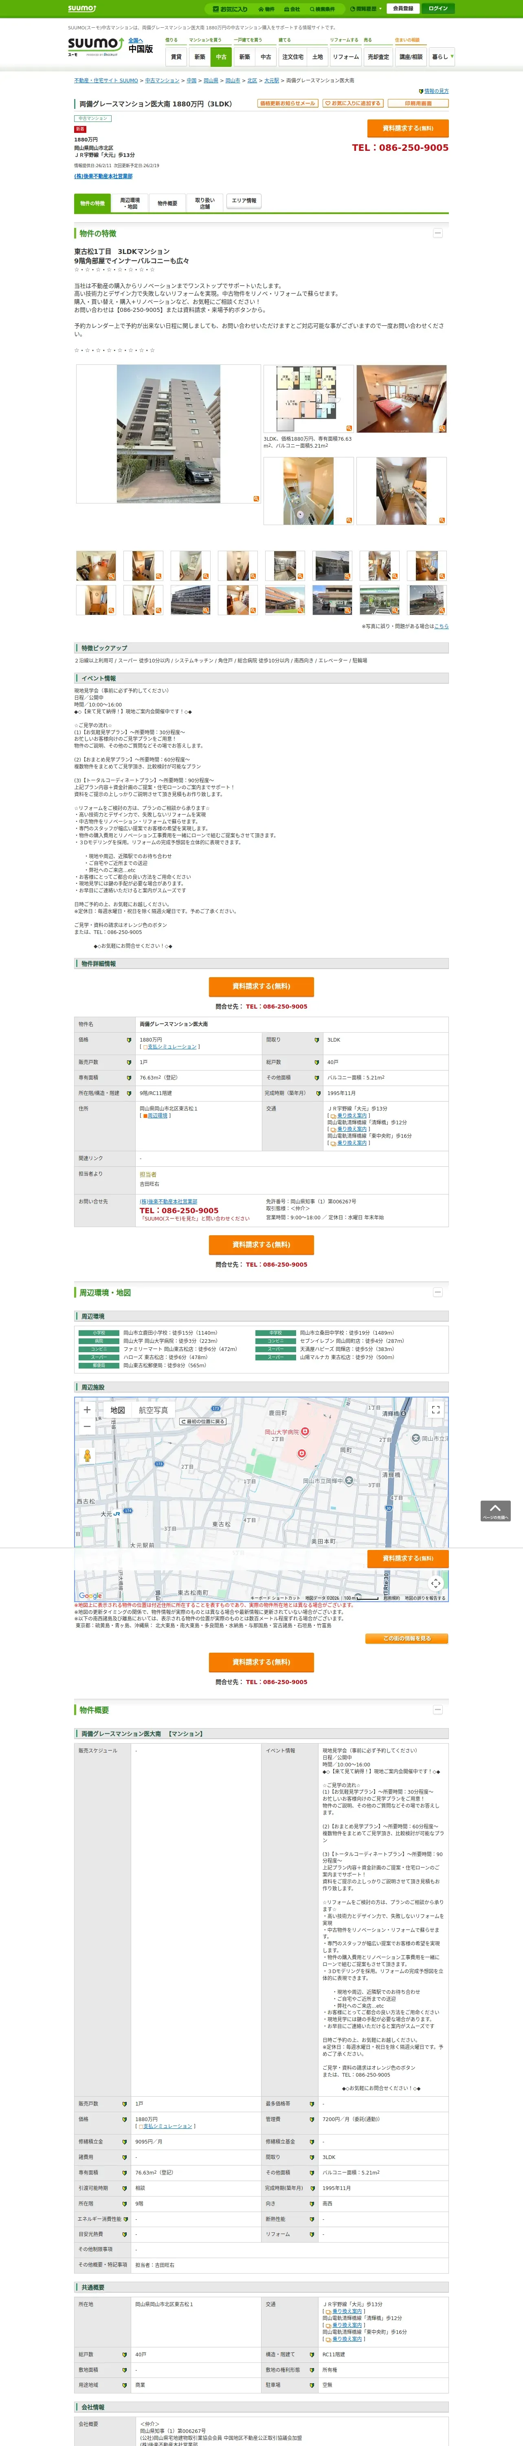This screenshot has width=523, height=2446.
Task: Click 価格更新お知らせメール button
Action: pos(288,104)
